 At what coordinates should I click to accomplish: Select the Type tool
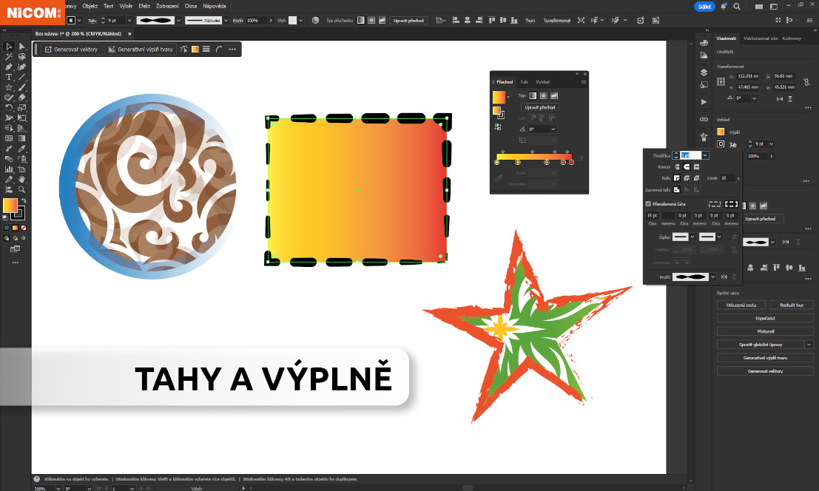pos(9,77)
